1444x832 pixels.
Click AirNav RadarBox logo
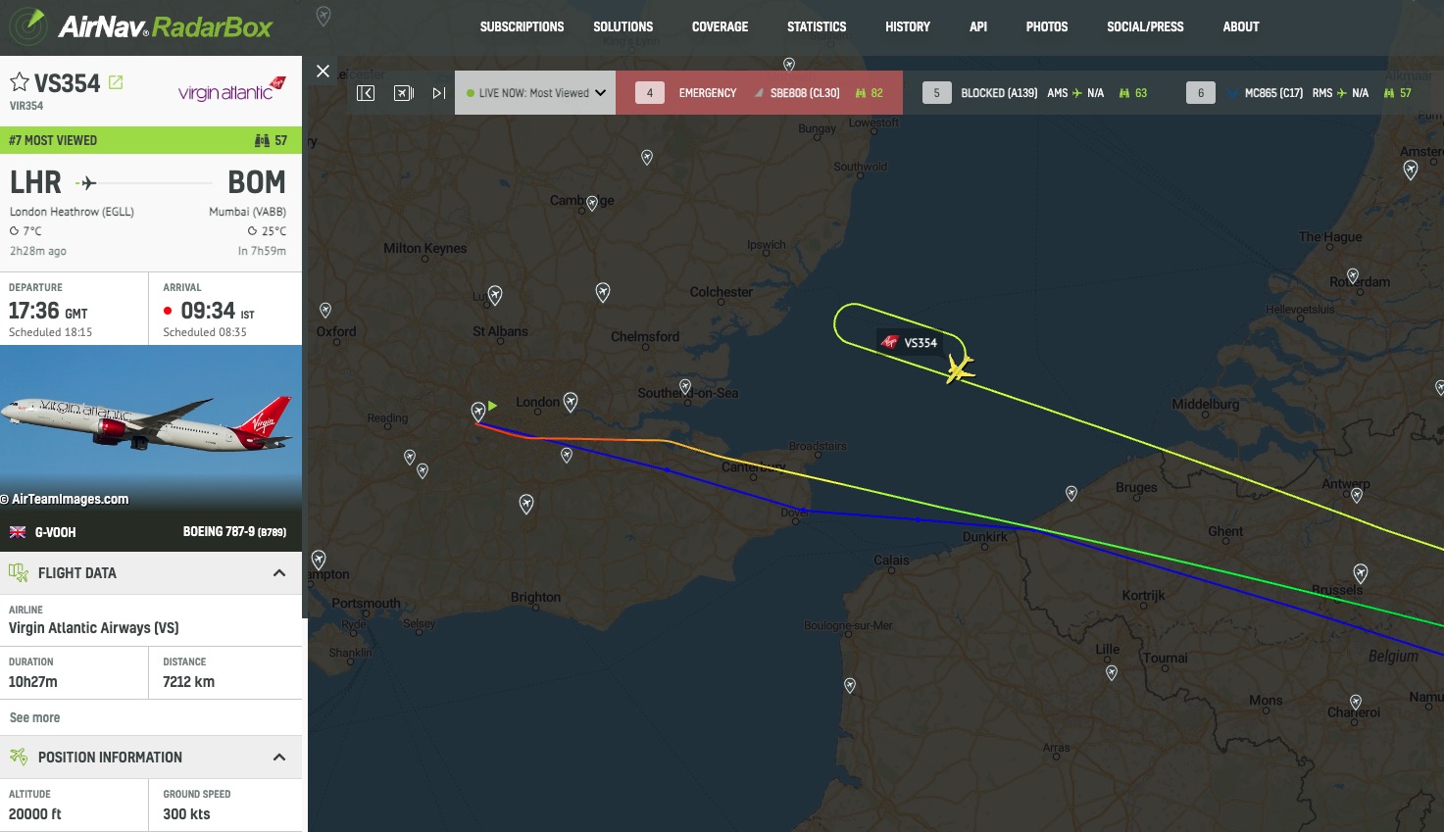coord(141,26)
